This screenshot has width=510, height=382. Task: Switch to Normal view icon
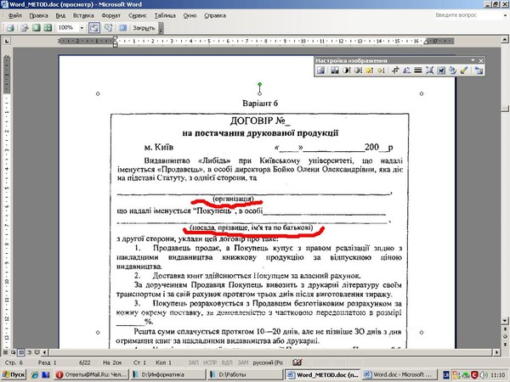coord(5,352)
